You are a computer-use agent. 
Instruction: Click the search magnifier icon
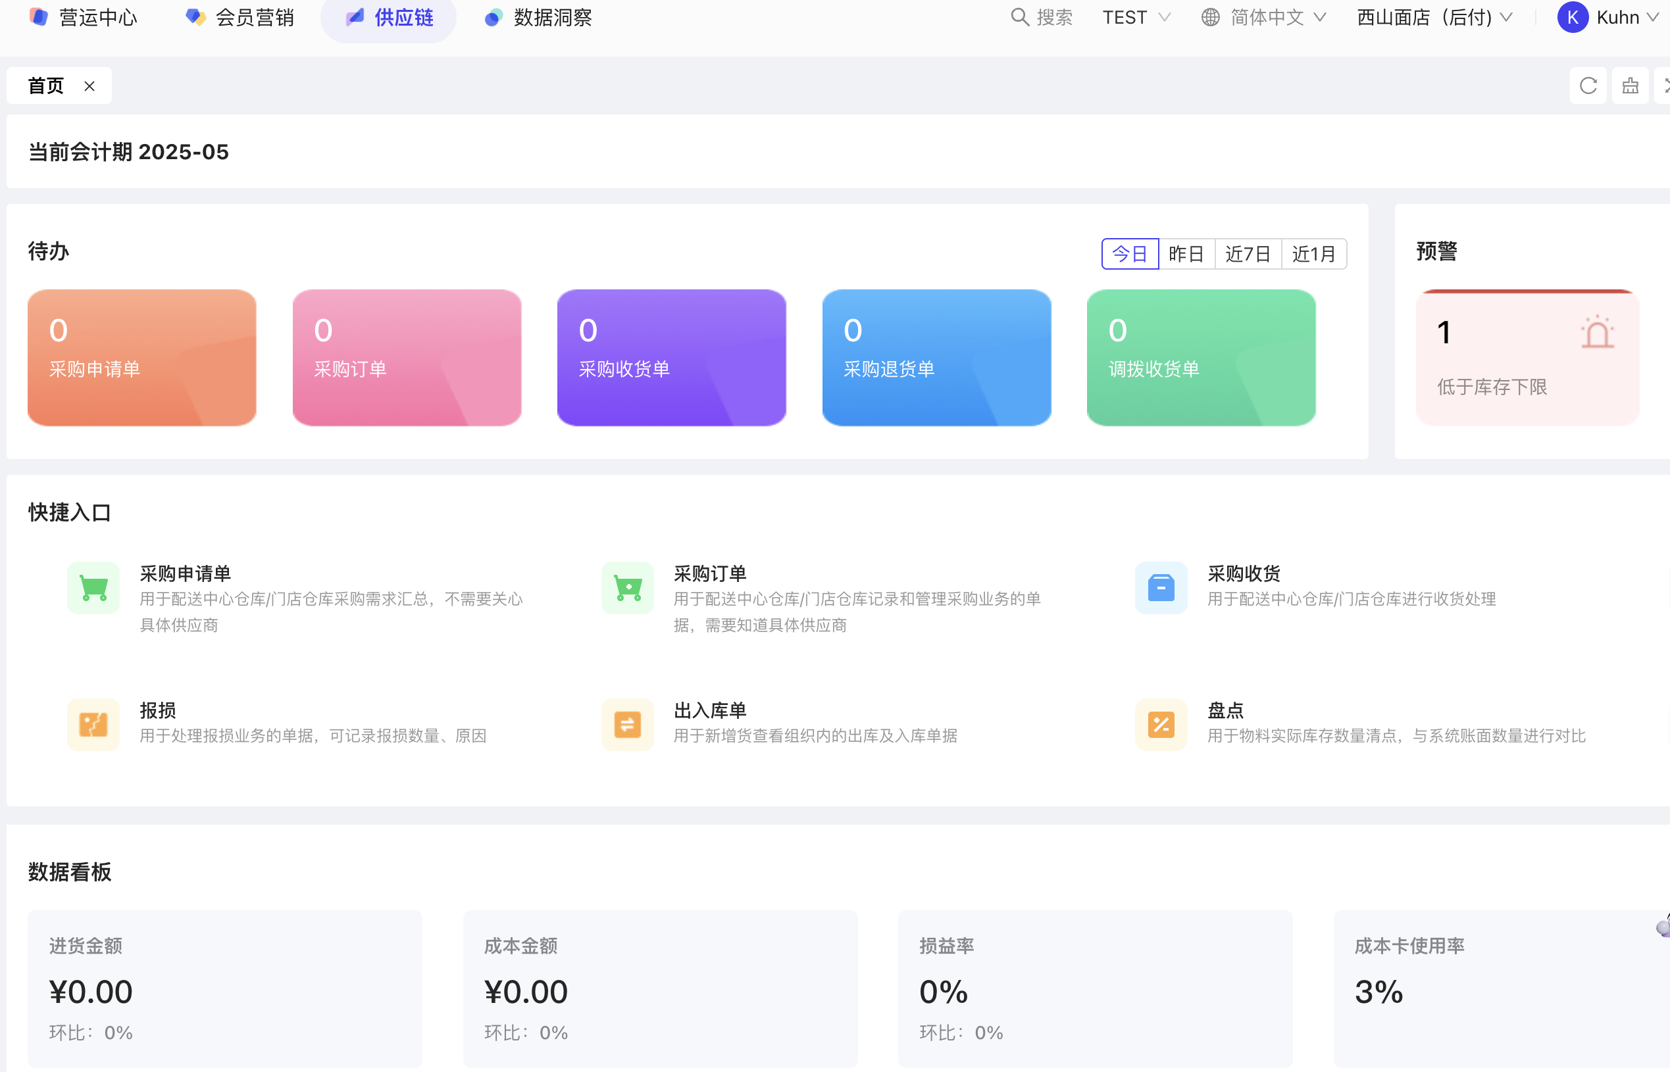point(1019,17)
